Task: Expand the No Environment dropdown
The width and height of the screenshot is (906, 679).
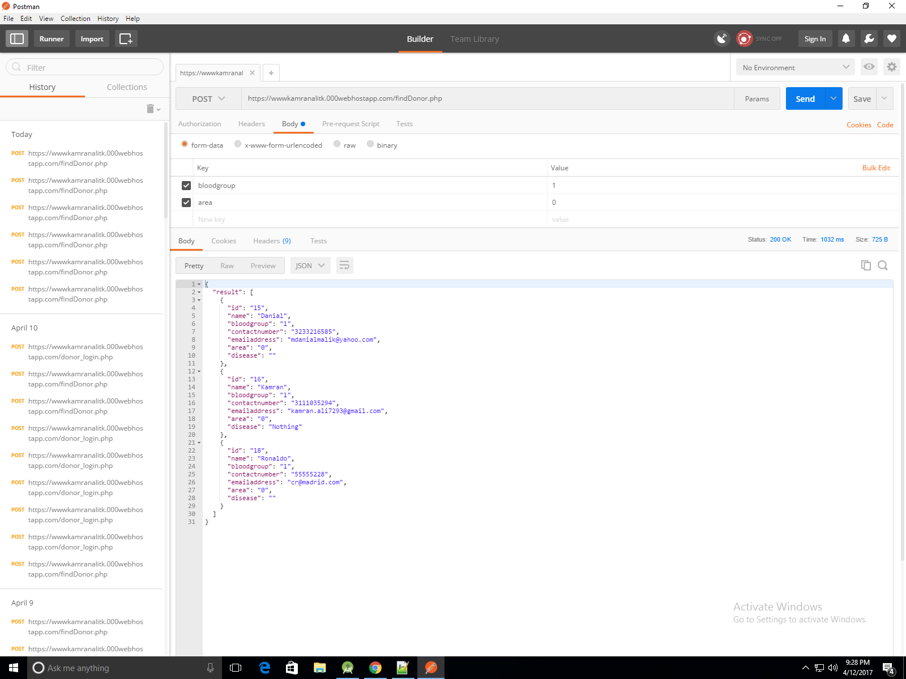Action: click(796, 67)
